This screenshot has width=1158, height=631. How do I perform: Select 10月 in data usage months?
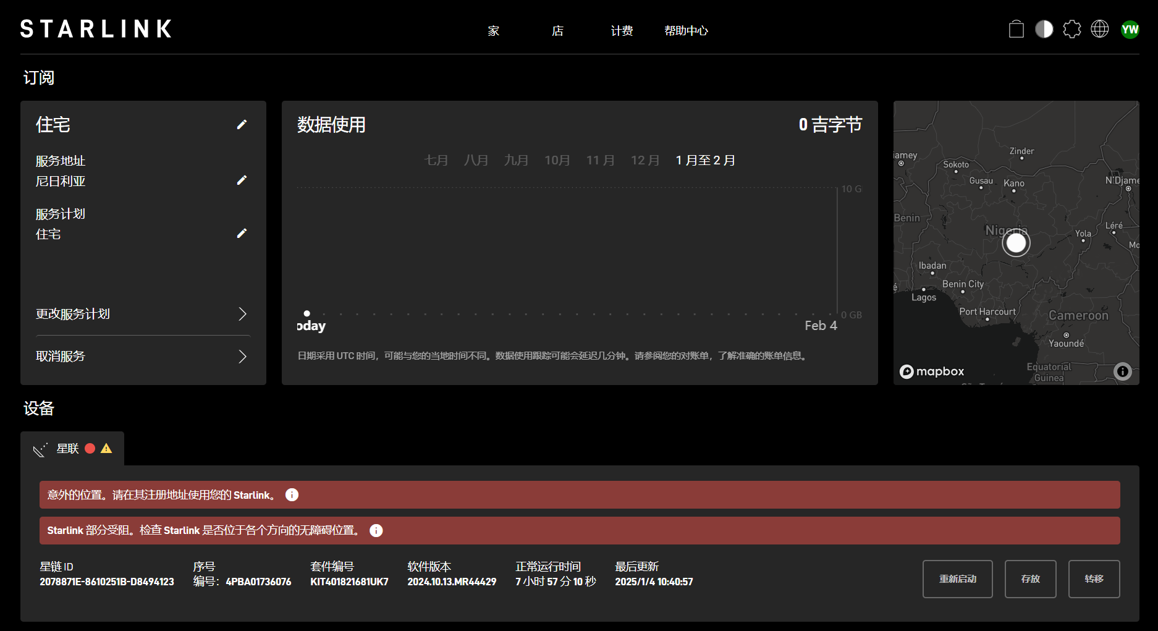(557, 161)
